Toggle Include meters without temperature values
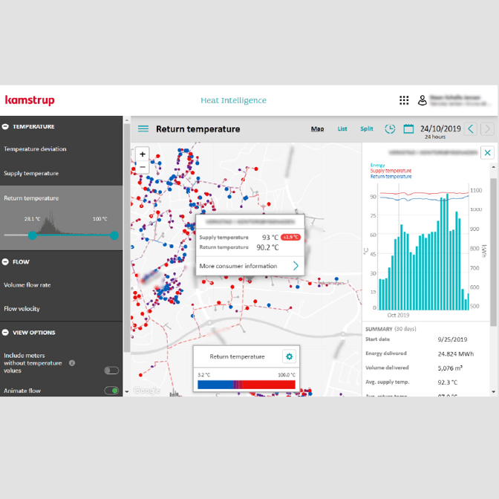Image resolution: width=499 pixels, height=499 pixels. 111,370
